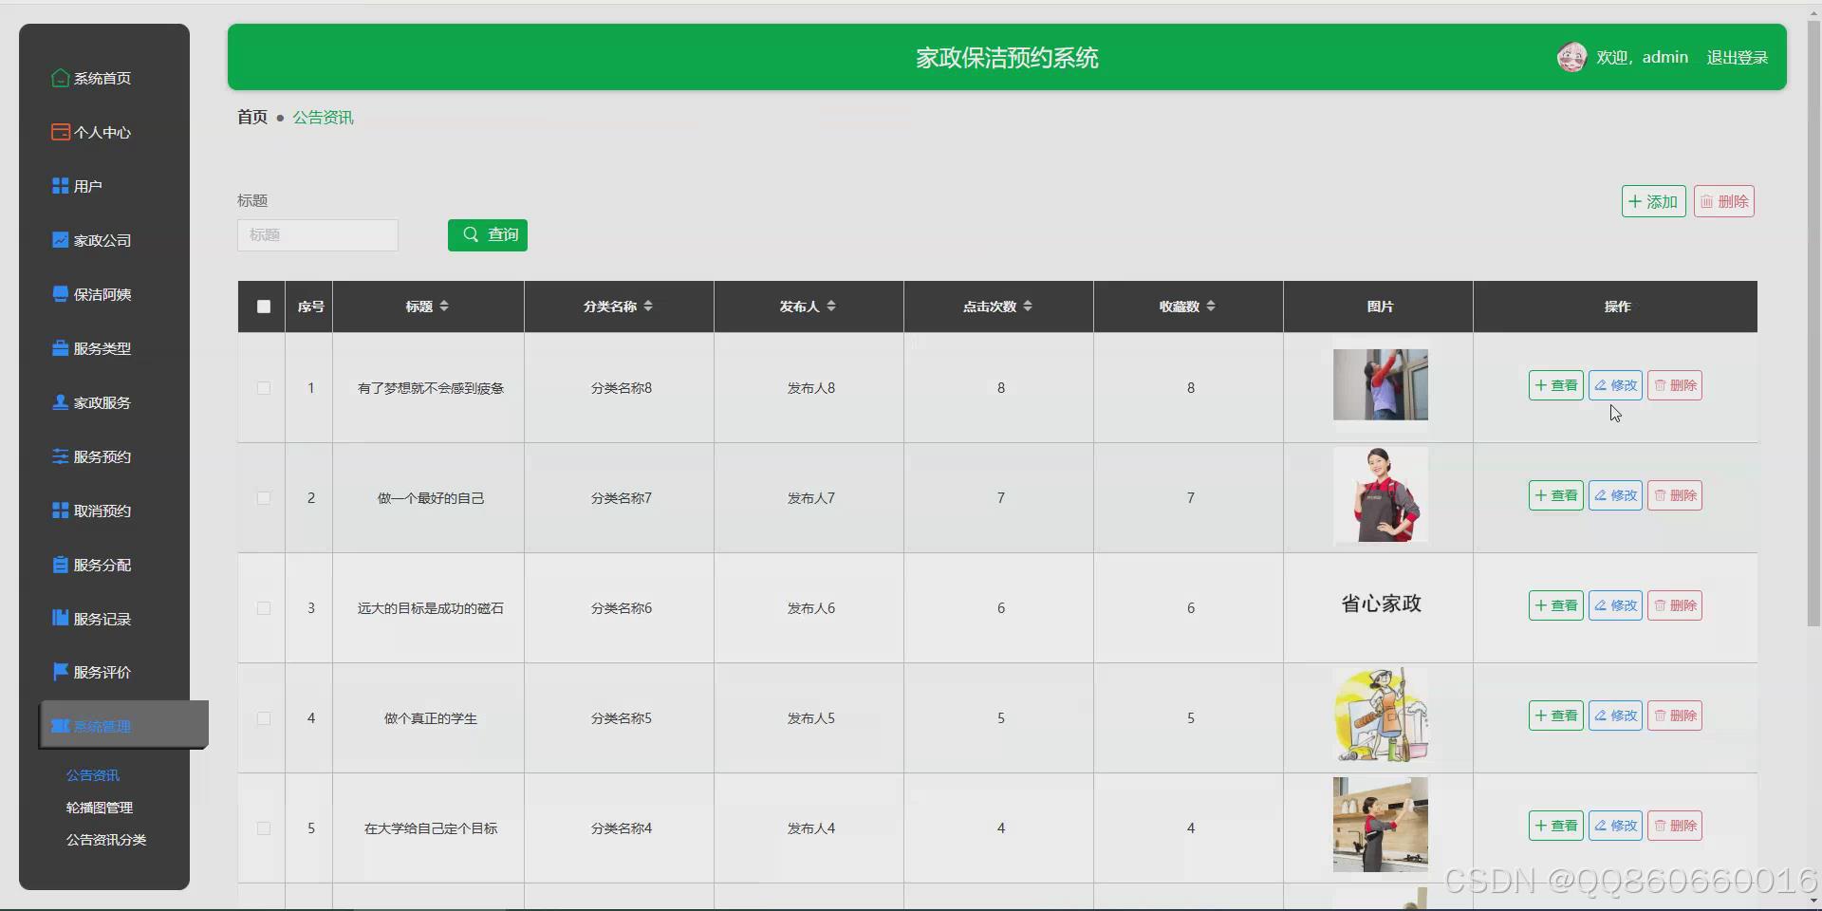The height and width of the screenshot is (911, 1822).
Task: Click the 省心家政 image in row 3
Action: coord(1381,604)
